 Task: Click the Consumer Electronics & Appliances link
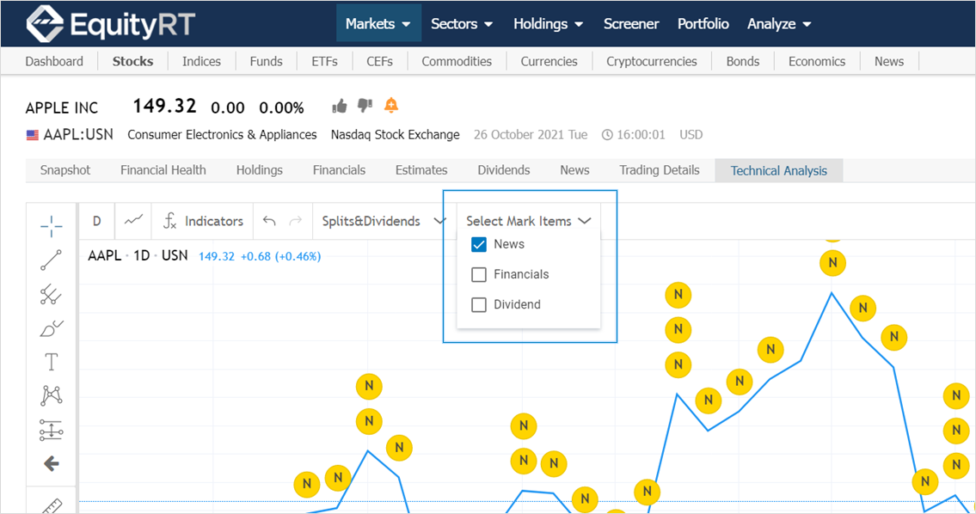pyautogui.click(x=222, y=134)
